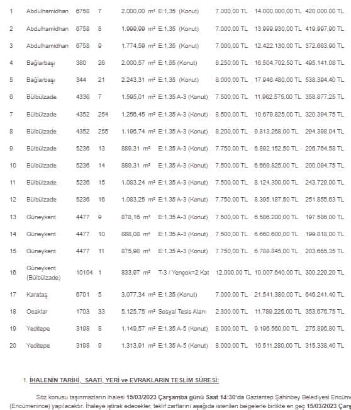Click Bağlarbaşı in row 4
The height and width of the screenshot is (410, 351).
pyautogui.click(x=41, y=63)
